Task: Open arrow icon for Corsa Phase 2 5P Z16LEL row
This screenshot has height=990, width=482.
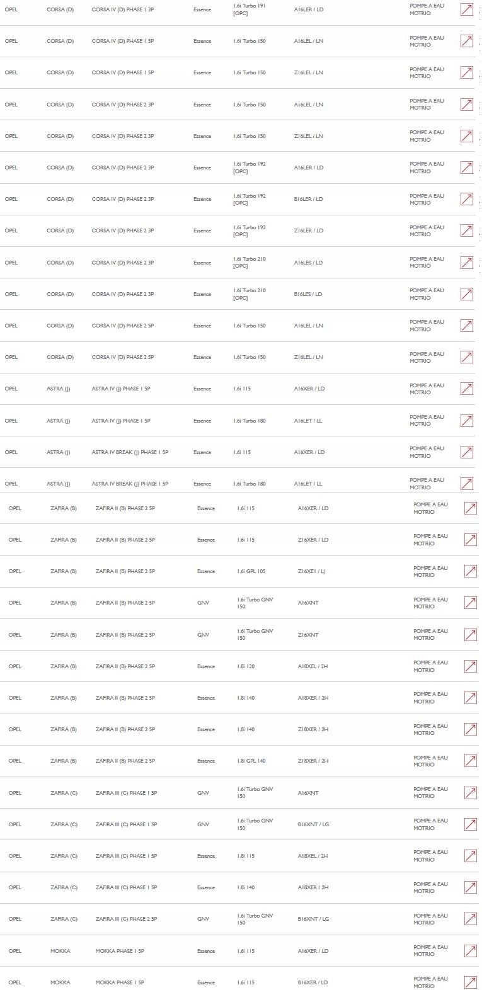Action: click(467, 357)
